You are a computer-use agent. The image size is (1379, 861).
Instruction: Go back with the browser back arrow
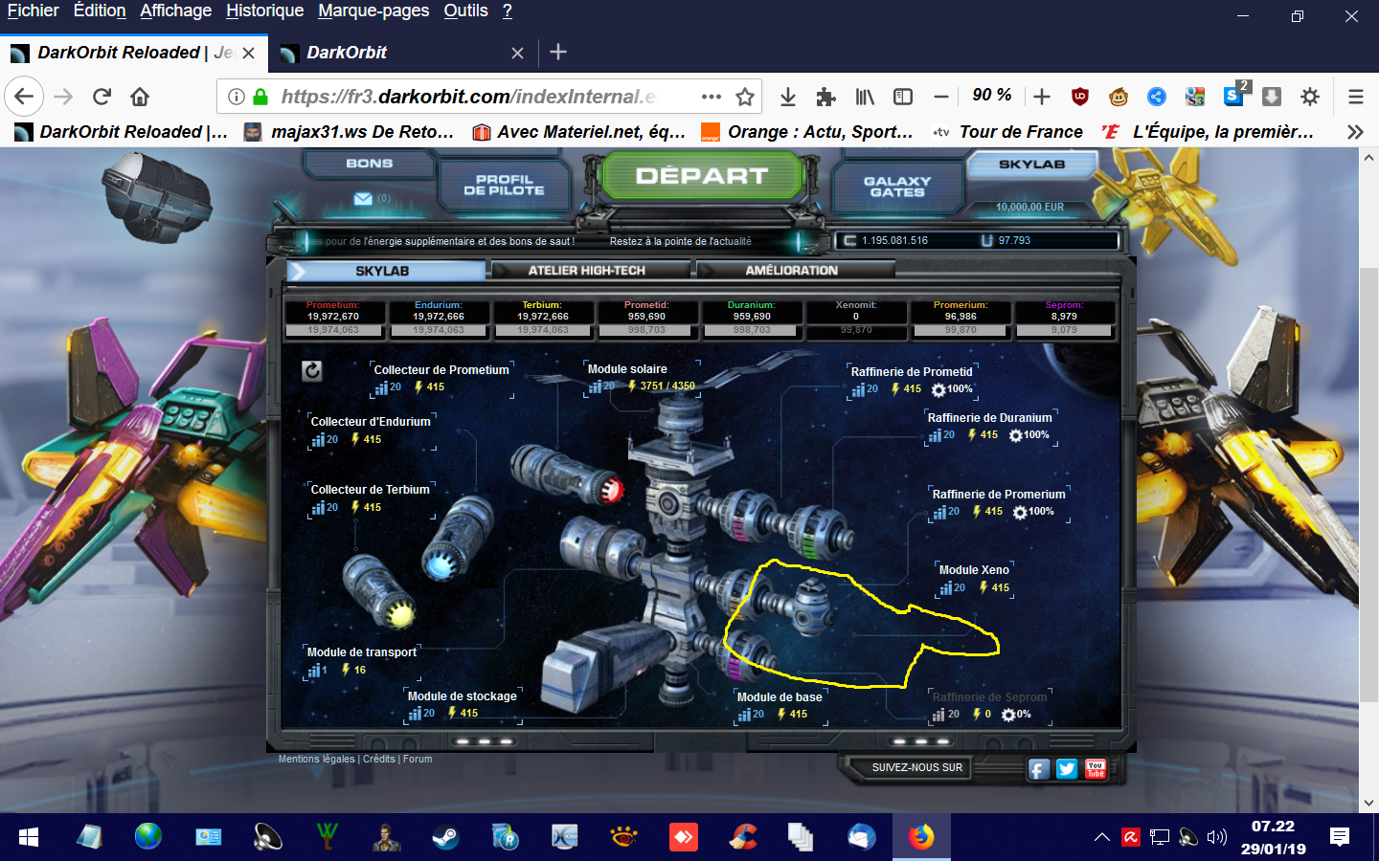24,97
